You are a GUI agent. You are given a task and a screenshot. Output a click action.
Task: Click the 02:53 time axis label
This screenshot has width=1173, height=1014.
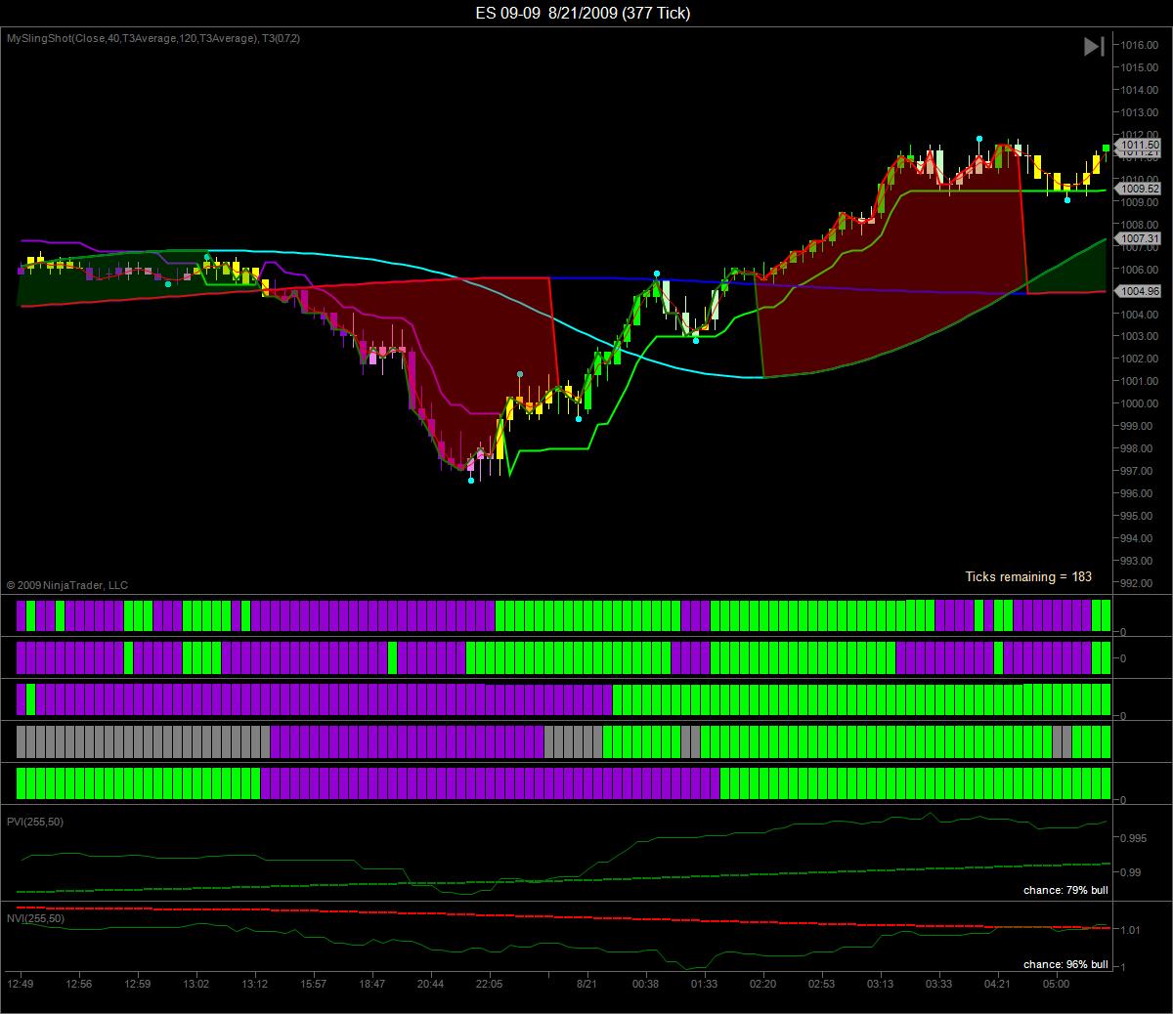[x=821, y=984]
